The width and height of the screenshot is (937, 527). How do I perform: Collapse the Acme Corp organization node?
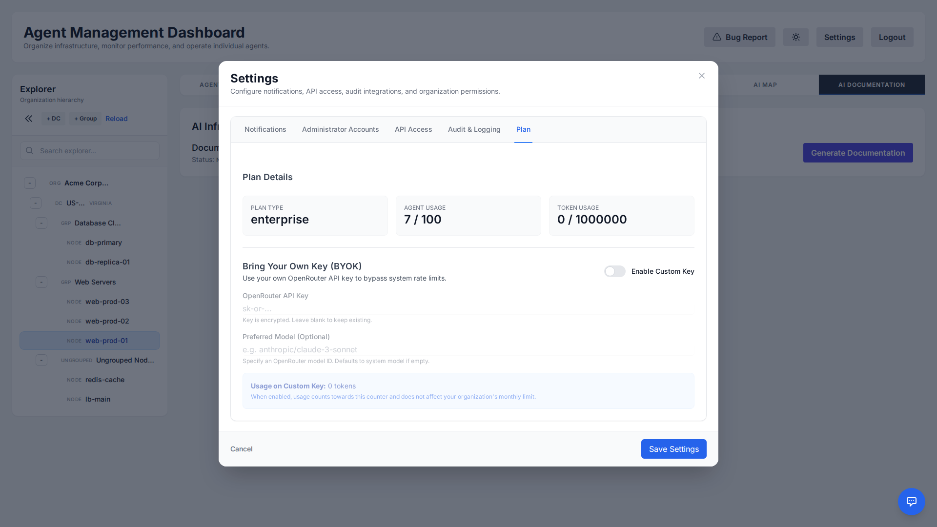(x=30, y=183)
